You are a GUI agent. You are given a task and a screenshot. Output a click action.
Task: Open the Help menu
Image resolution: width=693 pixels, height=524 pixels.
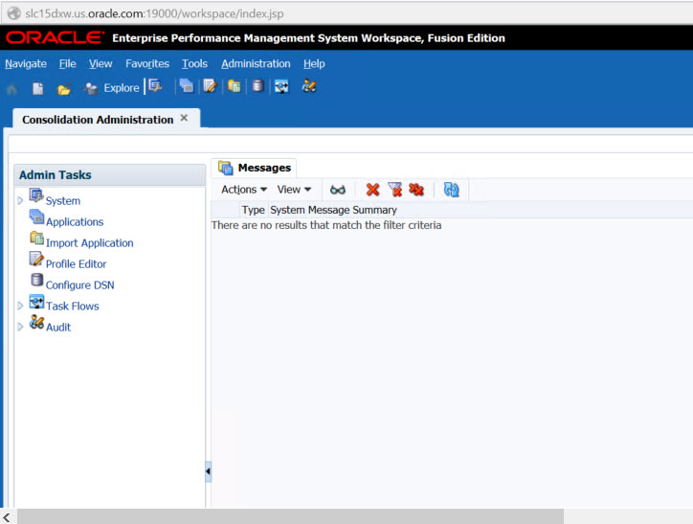click(x=314, y=64)
